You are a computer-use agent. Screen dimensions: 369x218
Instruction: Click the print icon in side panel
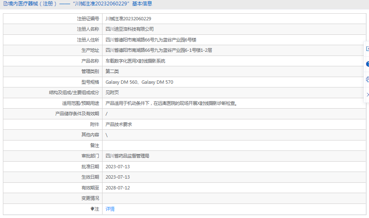[367, 79]
